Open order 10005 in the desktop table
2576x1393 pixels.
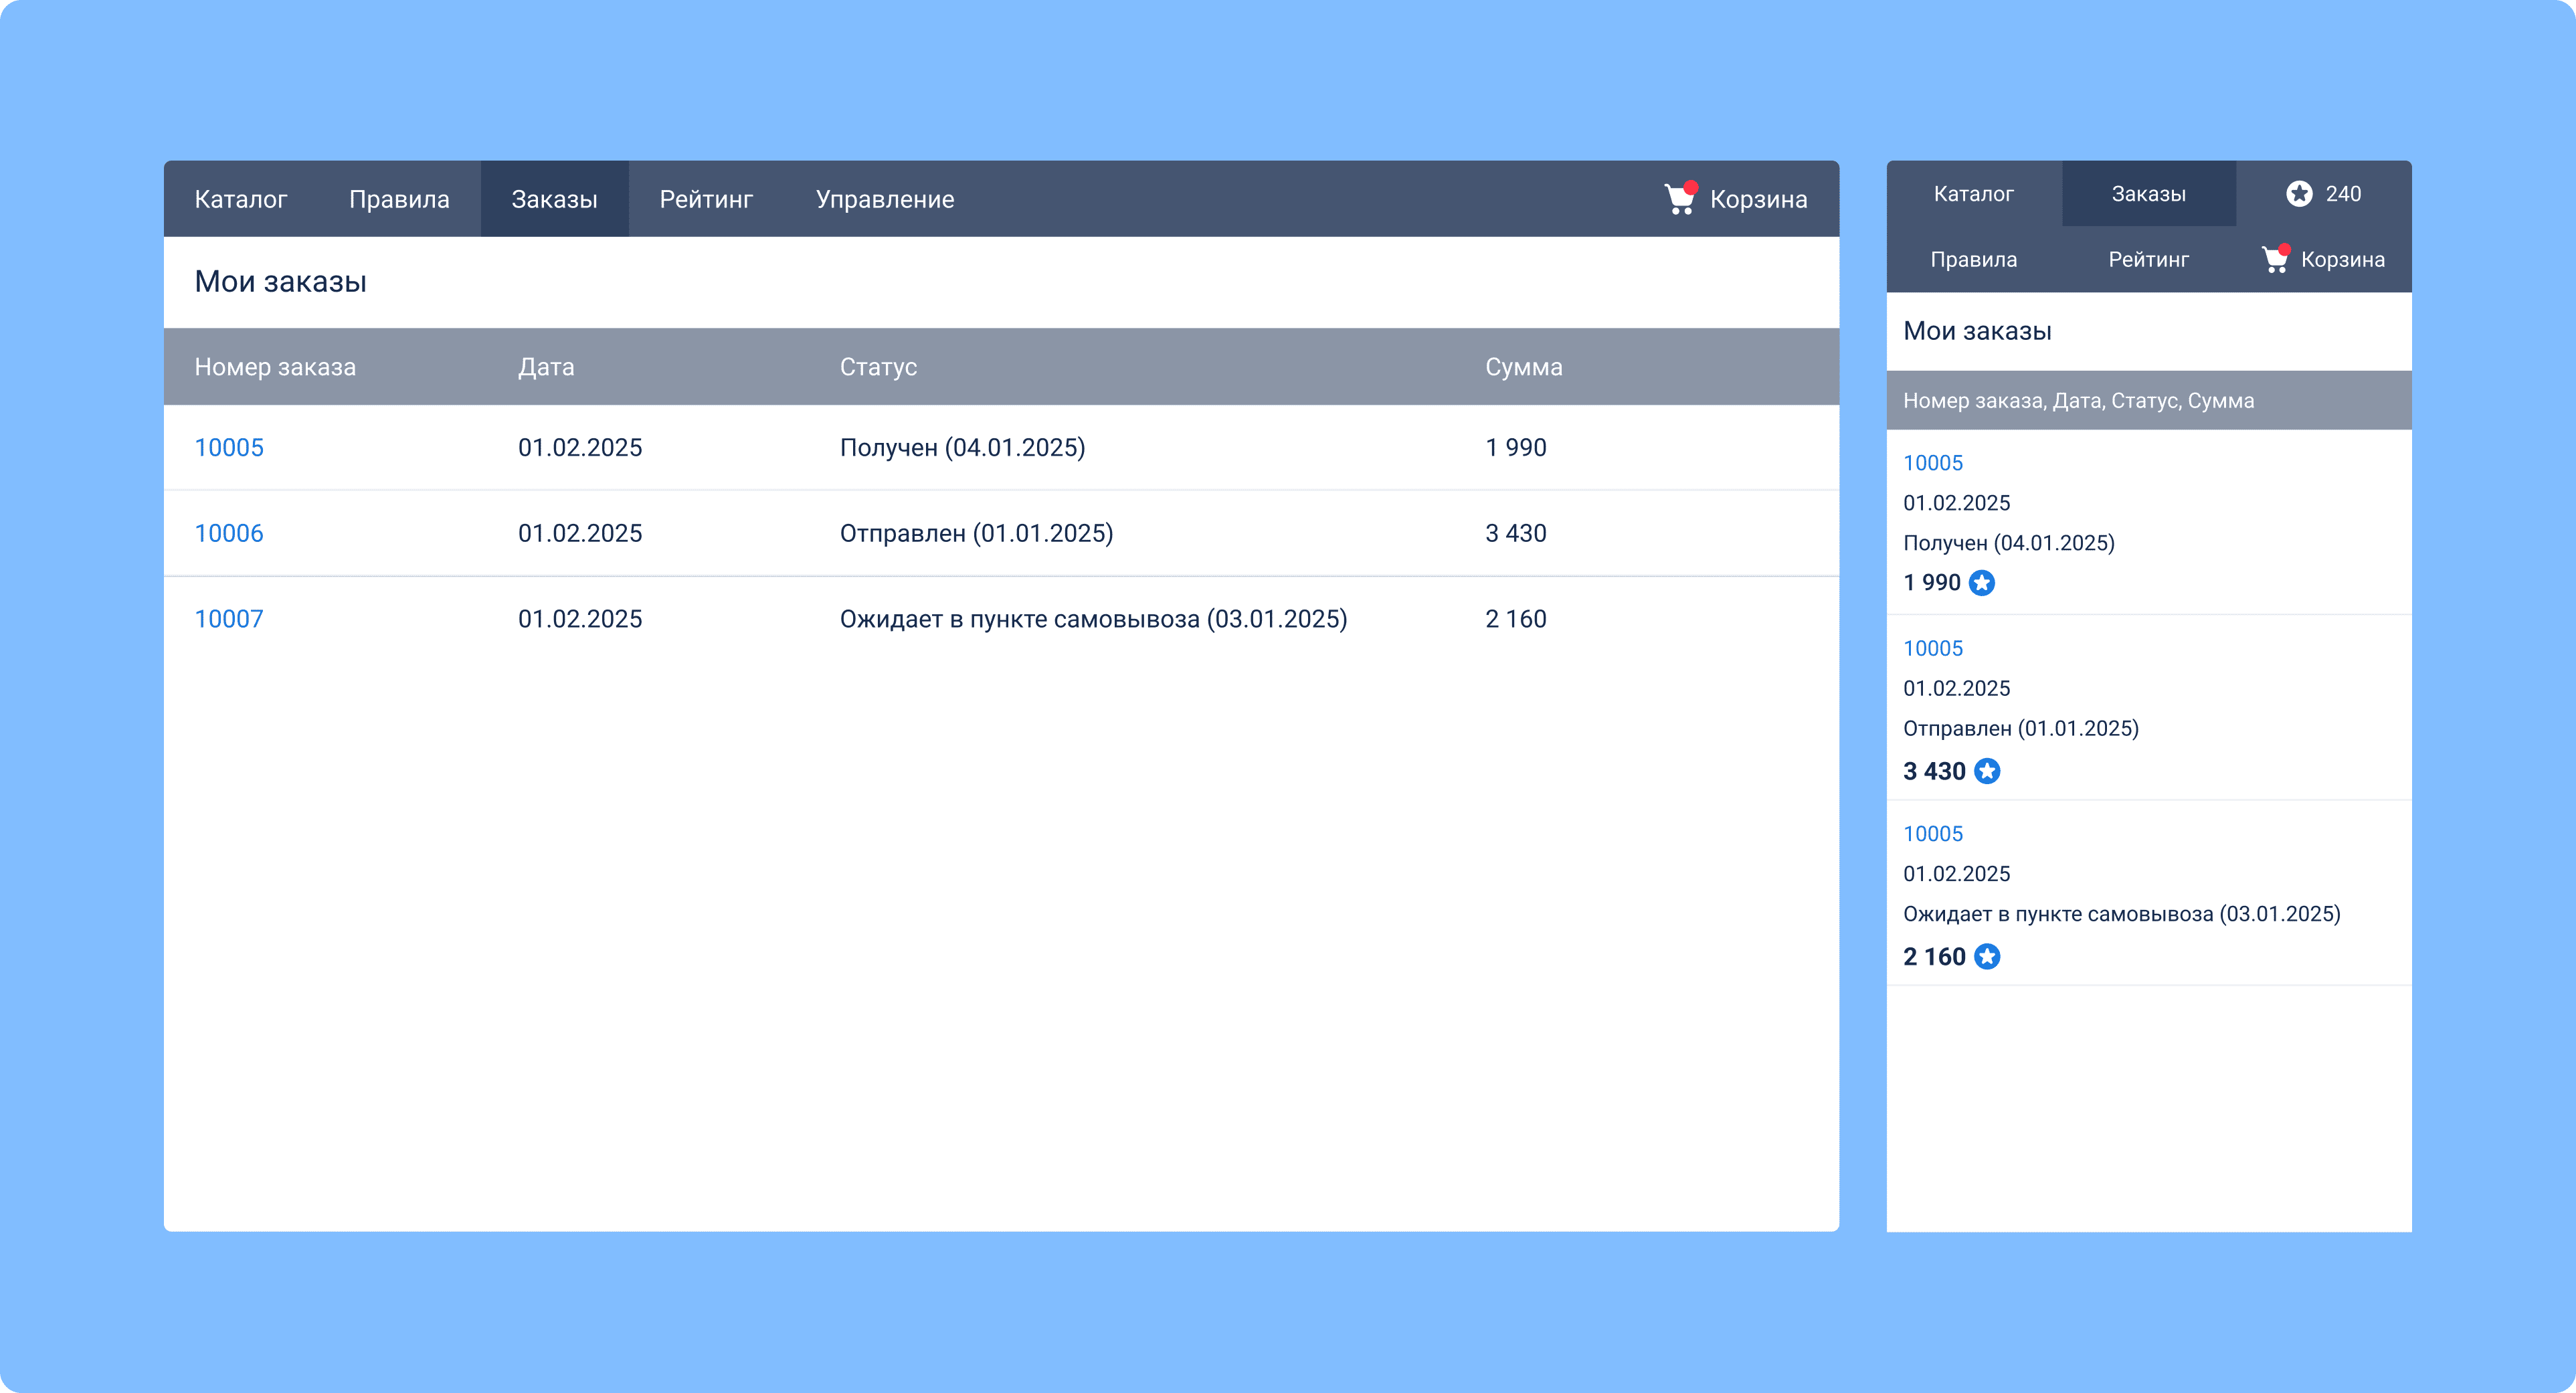pos(229,447)
